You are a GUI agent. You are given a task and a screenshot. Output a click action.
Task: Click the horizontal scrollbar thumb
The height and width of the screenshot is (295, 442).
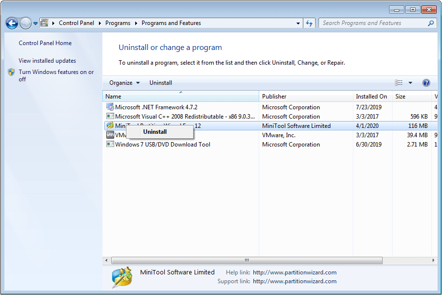[247, 260]
